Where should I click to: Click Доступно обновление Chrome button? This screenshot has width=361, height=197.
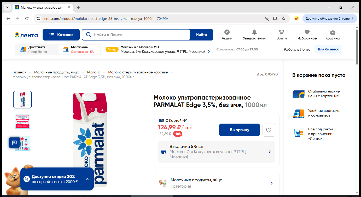tap(330, 19)
